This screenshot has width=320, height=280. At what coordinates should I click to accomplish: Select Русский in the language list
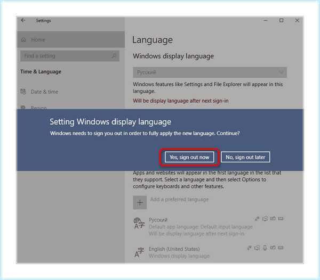(x=209, y=227)
